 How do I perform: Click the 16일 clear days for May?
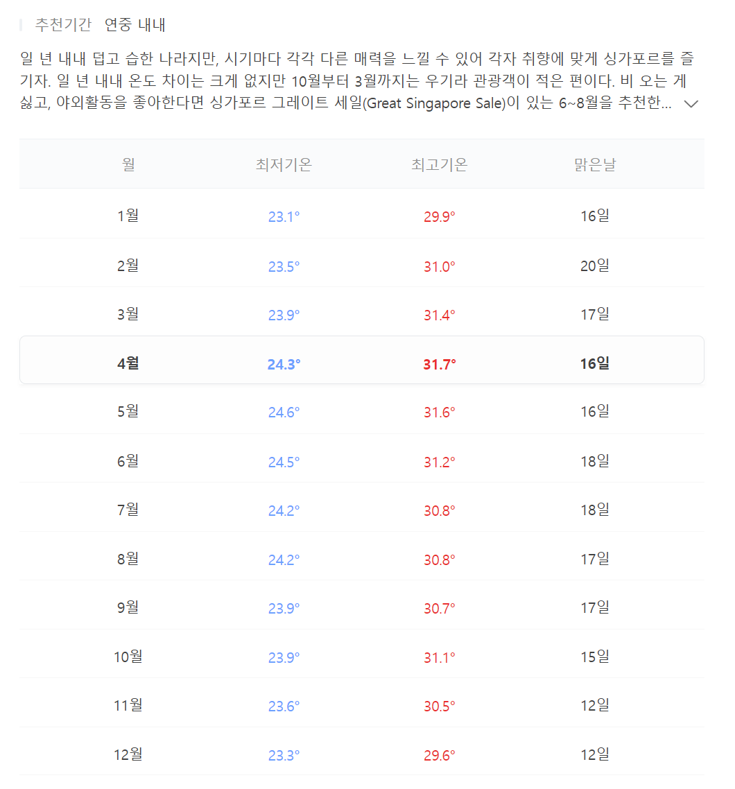tap(594, 410)
